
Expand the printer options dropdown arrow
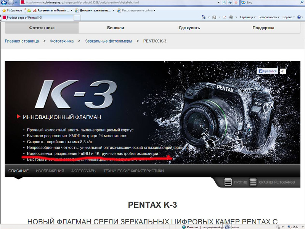(x=236, y=17)
